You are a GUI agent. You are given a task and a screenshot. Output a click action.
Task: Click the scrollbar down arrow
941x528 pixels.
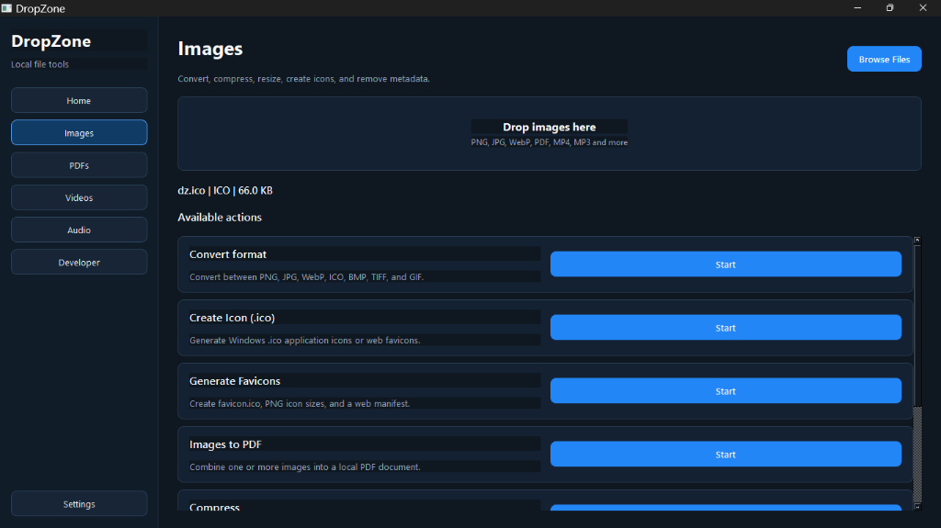coord(917,507)
